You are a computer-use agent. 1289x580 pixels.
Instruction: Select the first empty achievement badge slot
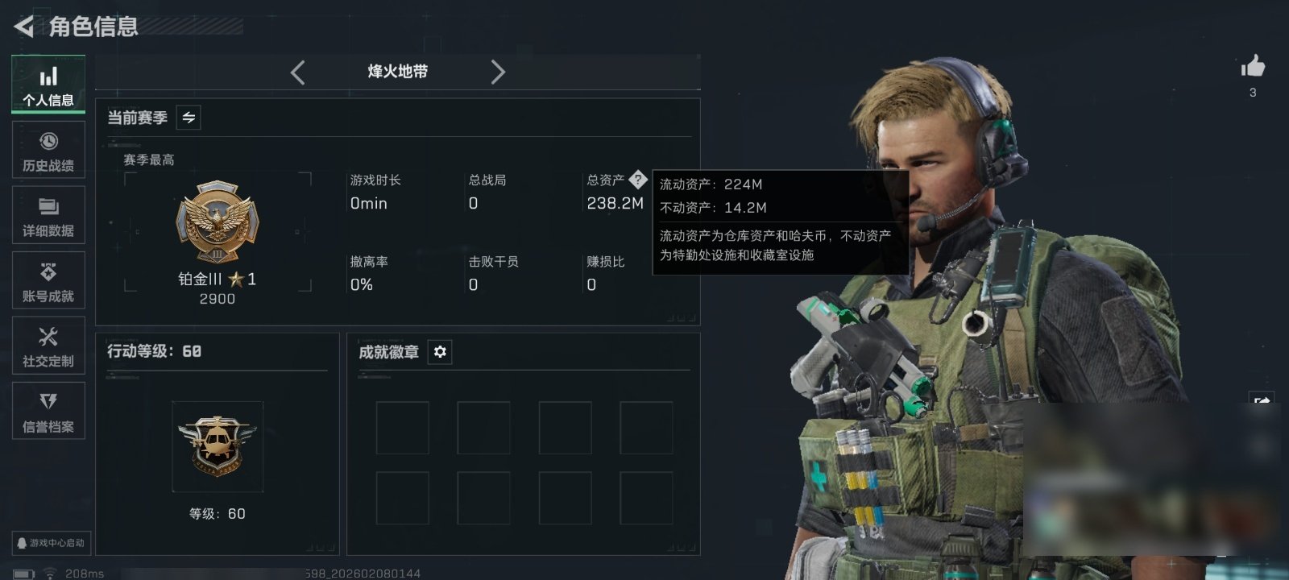(x=403, y=428)
